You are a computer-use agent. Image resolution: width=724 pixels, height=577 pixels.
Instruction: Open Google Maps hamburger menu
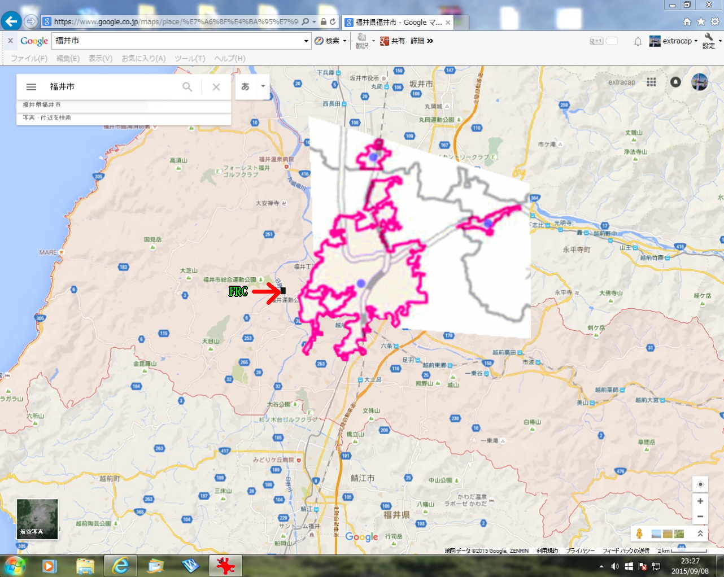31,87
